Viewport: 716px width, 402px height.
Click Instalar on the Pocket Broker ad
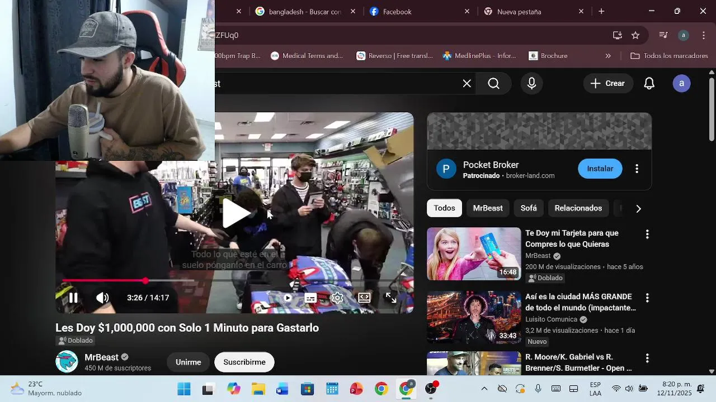point(600,169)
